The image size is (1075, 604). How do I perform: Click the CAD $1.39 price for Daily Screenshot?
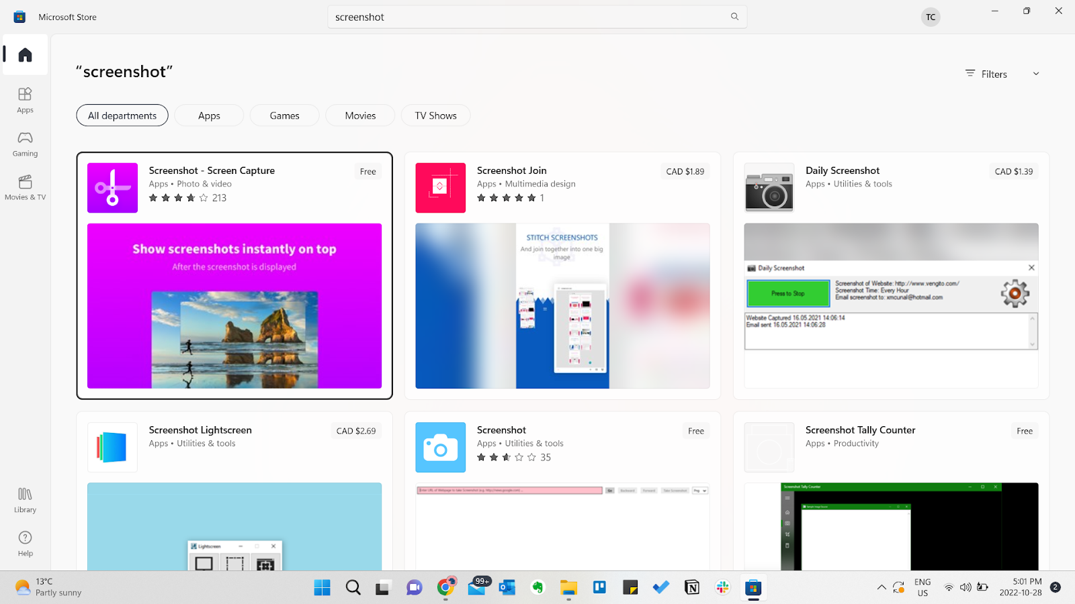[x=1014, y=172]
